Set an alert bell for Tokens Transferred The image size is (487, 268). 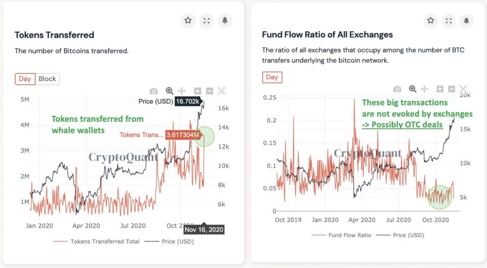225,20
